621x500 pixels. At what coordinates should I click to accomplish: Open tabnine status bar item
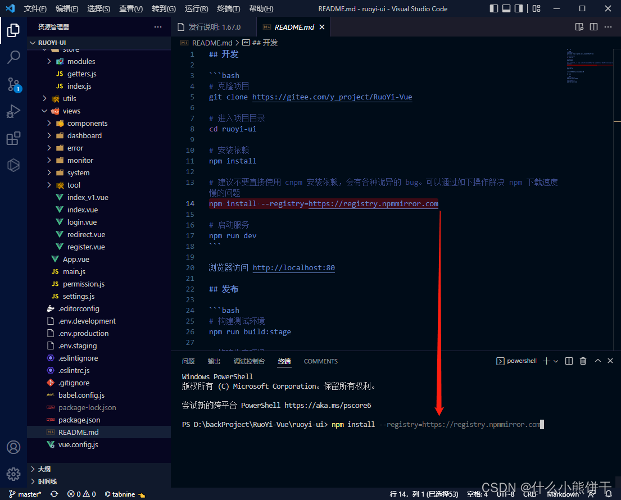point(124,494)
